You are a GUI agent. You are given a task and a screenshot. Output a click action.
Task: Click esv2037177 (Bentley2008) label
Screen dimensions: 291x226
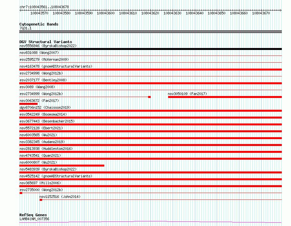point(43,80)
